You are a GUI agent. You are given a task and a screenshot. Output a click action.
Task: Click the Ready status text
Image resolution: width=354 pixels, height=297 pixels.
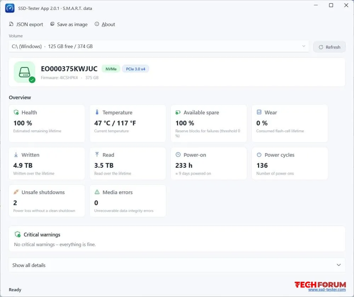(x=15, y=290)
